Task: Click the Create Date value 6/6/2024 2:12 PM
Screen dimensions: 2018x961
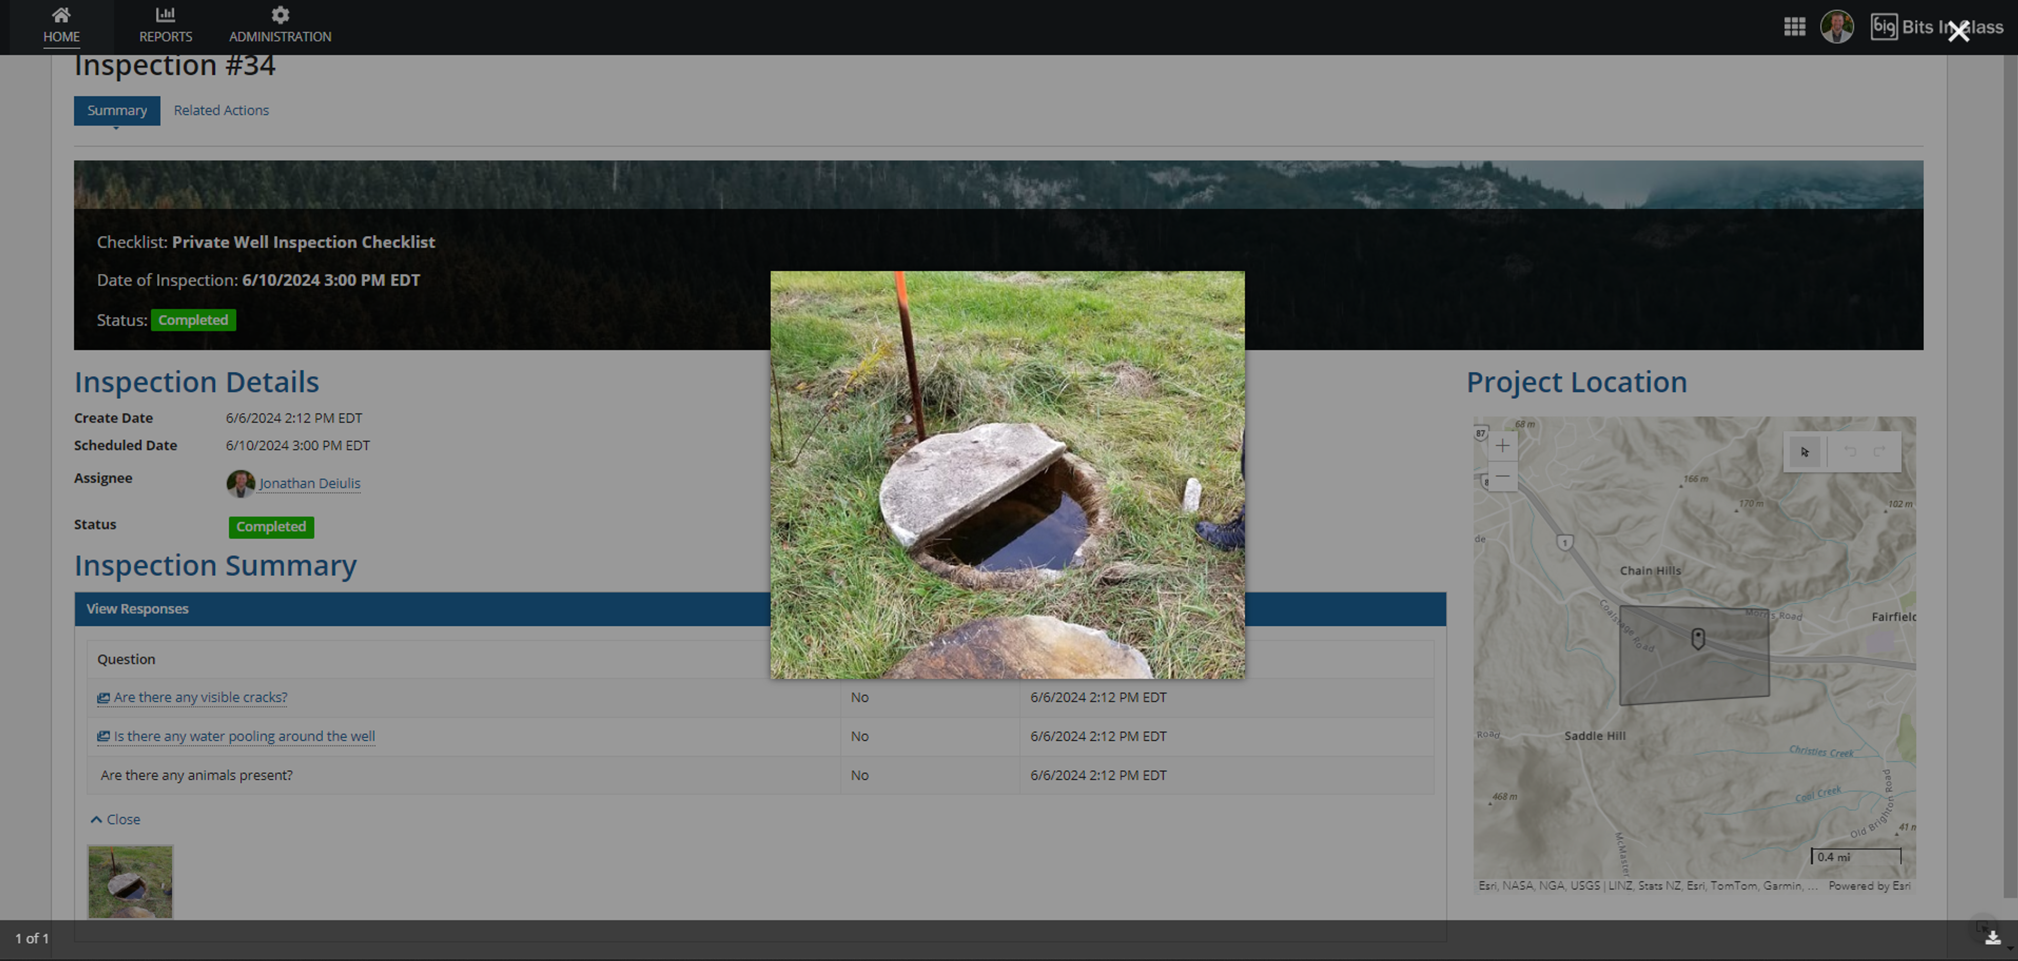Action: point(294,418)
